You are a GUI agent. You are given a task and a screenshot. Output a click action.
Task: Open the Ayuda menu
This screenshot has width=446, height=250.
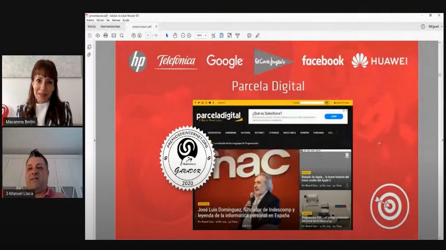point(126,20)
